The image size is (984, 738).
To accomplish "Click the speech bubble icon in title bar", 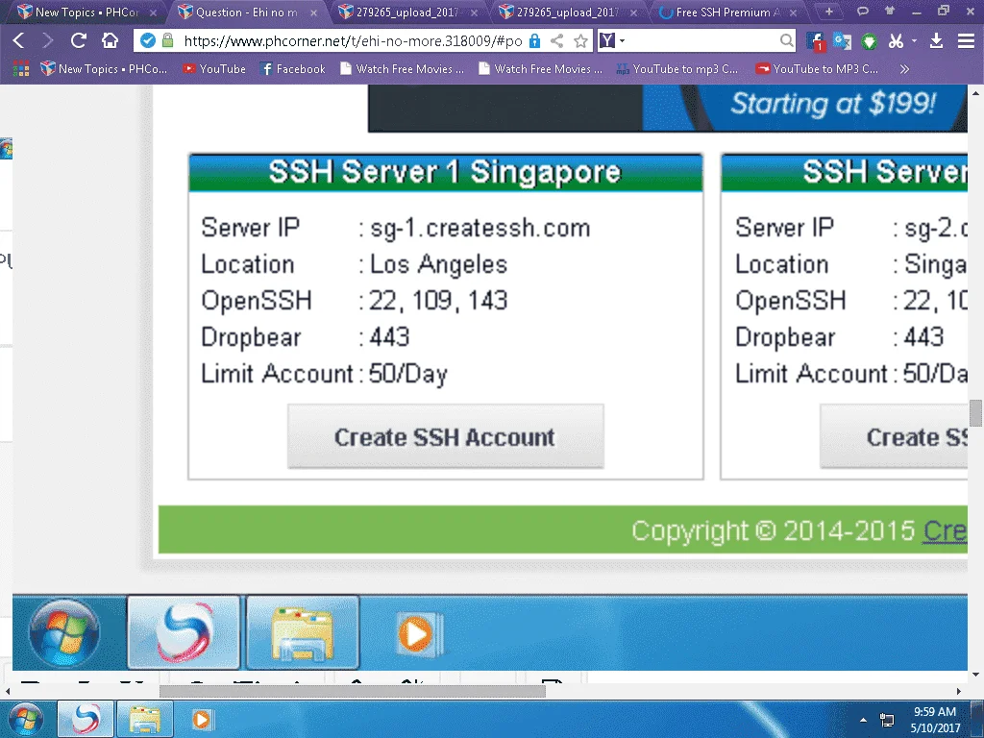I will point(863,11).
